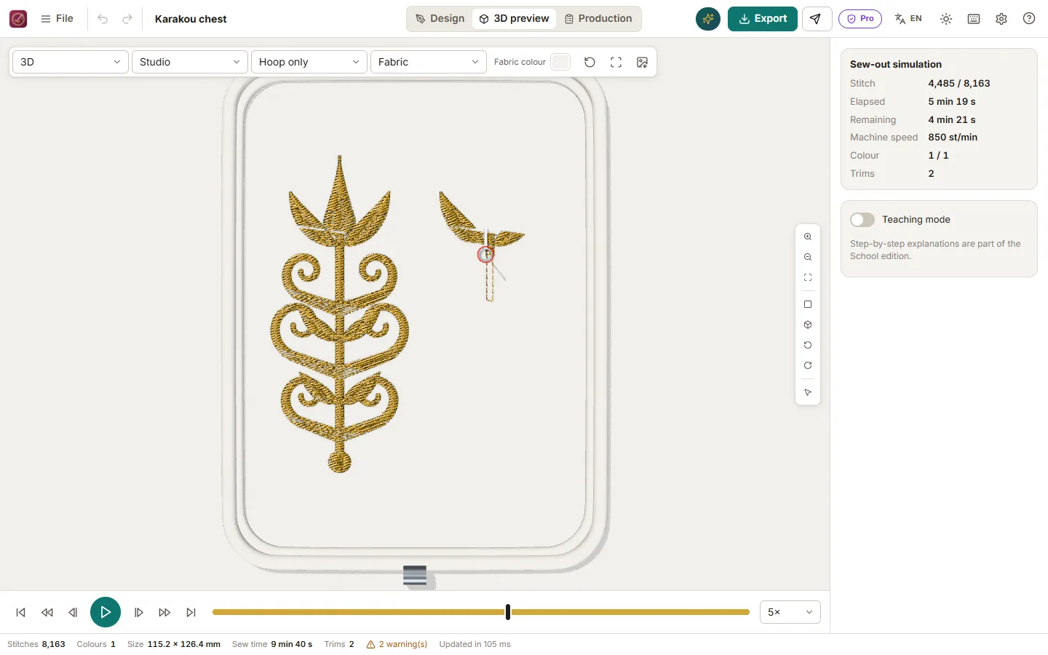Rotate the view counter-clockwise
The image size is (1048, 655).
808,345
